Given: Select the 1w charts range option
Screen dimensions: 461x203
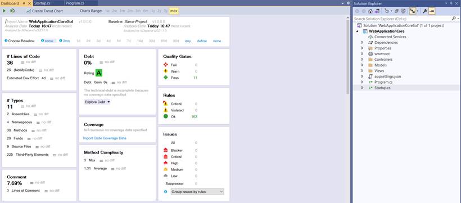Looking at the screenshot, I should coord(107,11).
